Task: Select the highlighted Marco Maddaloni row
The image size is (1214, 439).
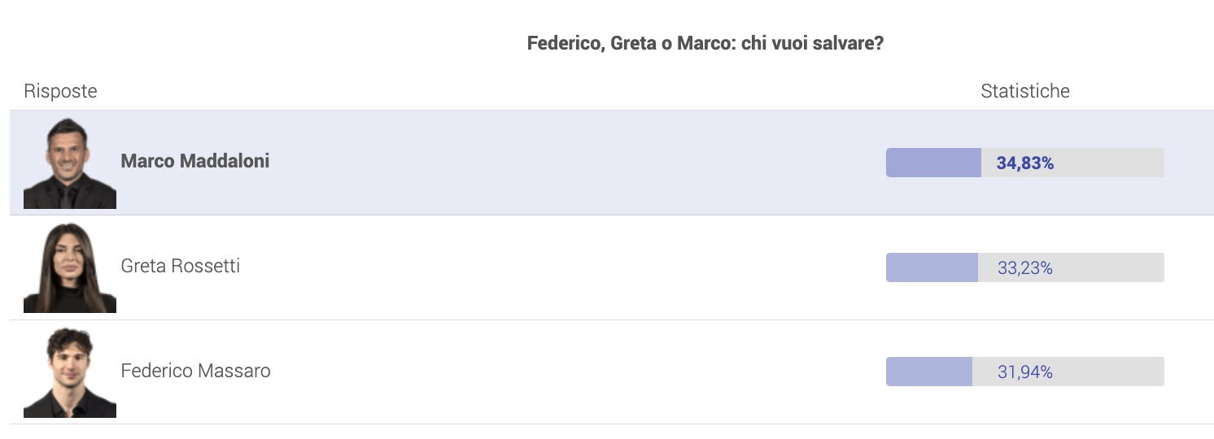Action: click(612, 163)
